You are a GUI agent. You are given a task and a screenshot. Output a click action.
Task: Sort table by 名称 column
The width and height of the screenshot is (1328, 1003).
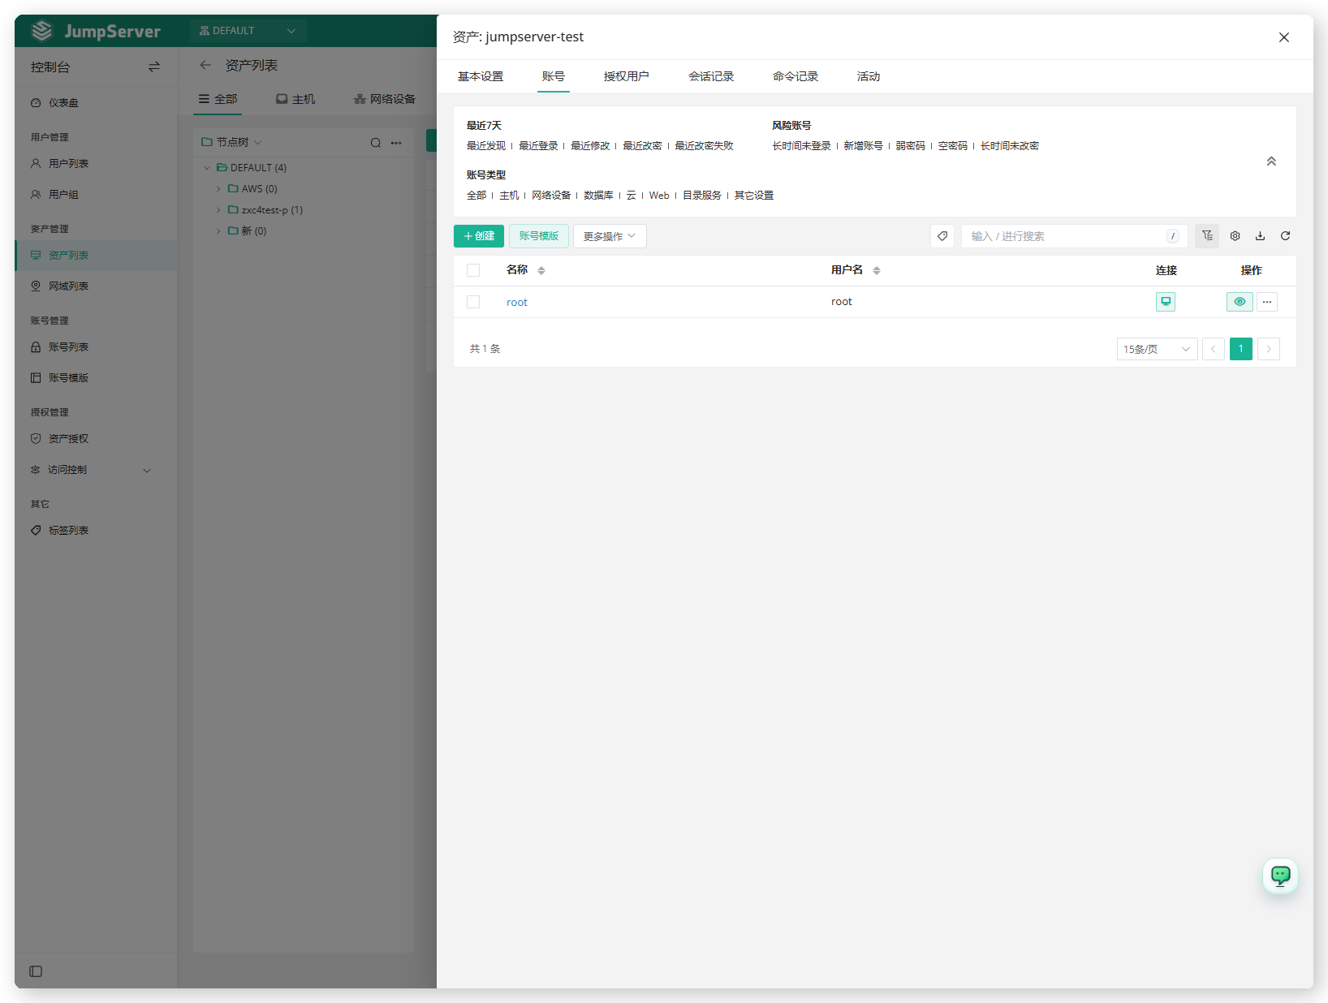click(541, 270)
